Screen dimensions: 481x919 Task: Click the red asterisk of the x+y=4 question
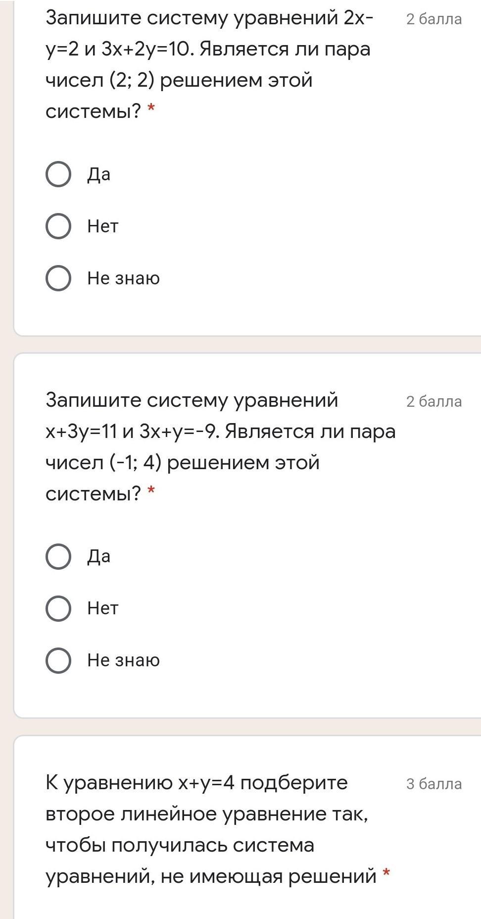pos(387,873)
